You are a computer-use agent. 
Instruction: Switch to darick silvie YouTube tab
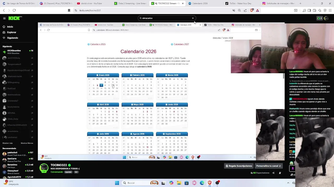tap(93, 3)
